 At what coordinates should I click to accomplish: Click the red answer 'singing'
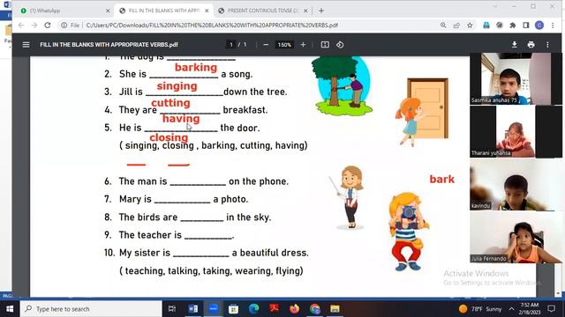pyautogui.click(x=177, y=86)
